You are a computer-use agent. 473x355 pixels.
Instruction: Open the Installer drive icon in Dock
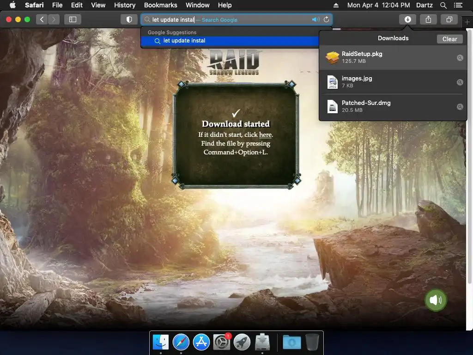click(x=262, y=342)
